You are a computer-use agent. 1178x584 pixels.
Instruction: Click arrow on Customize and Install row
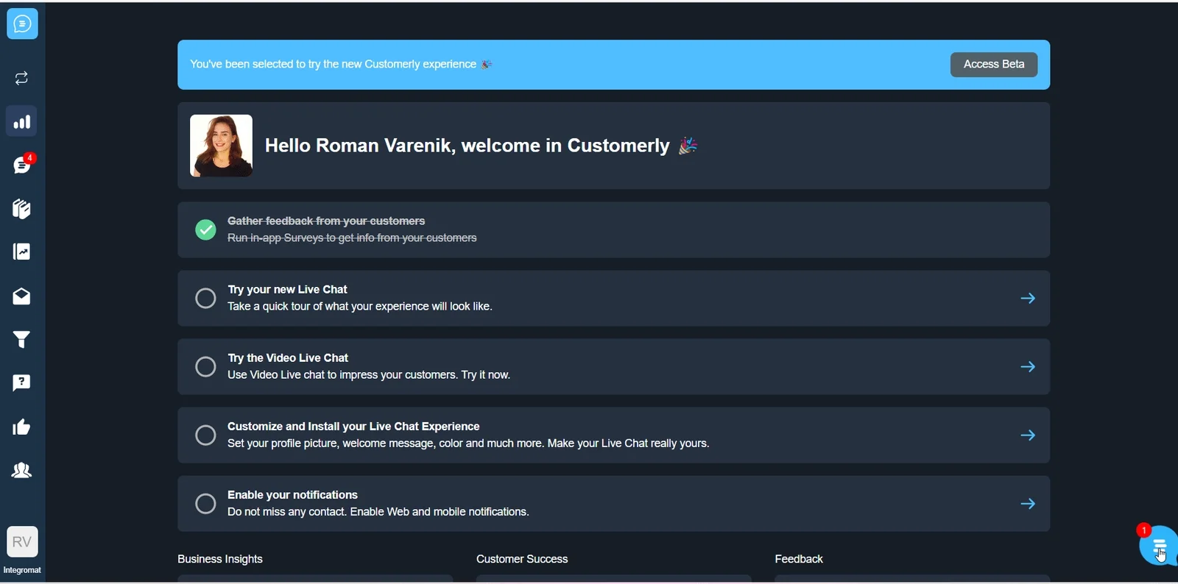click(1028, 435)
